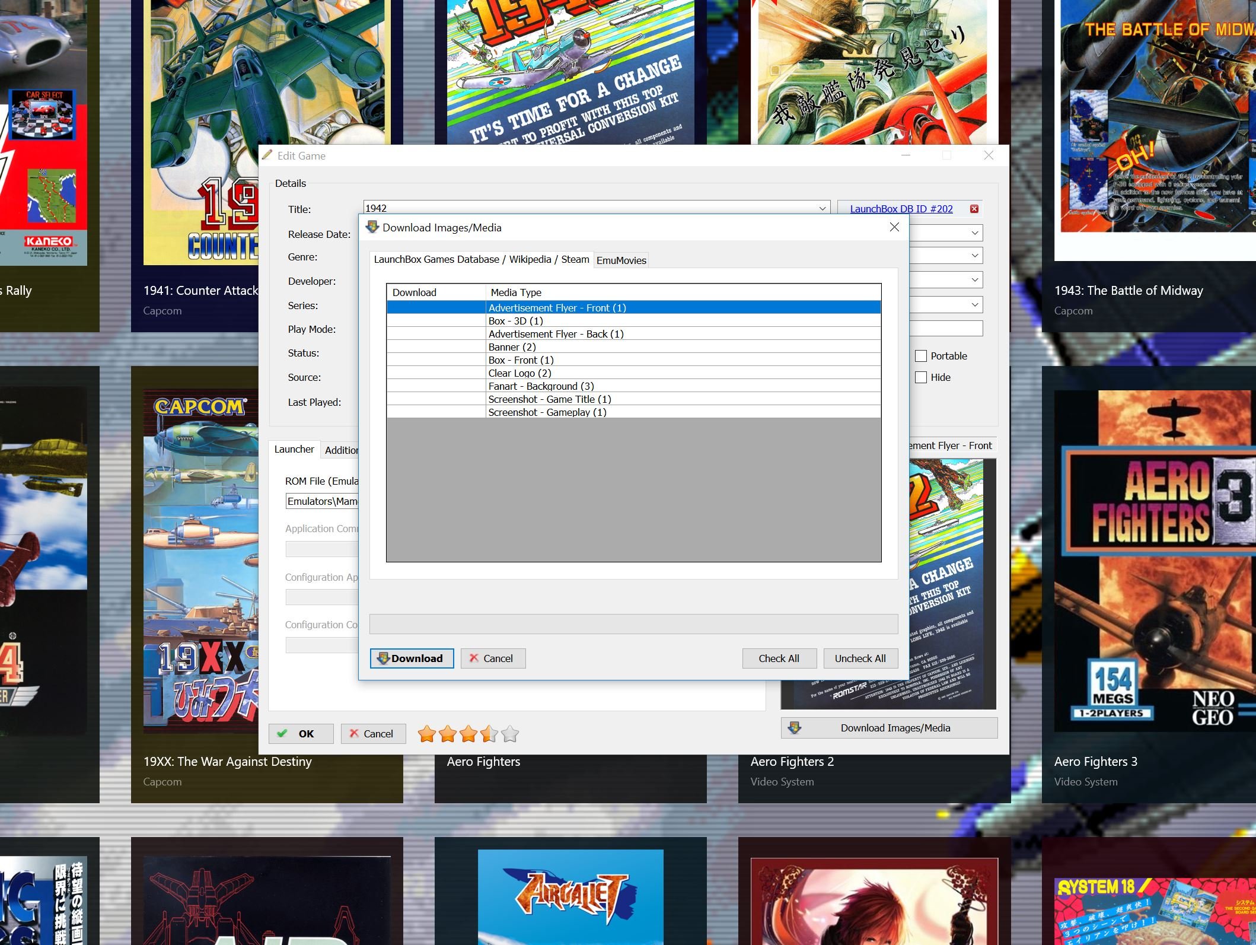Open the Developer dropdown arrow
The height and width of the screenshot is (945, 1256).
pyautogui.click(x=975, y=280)
